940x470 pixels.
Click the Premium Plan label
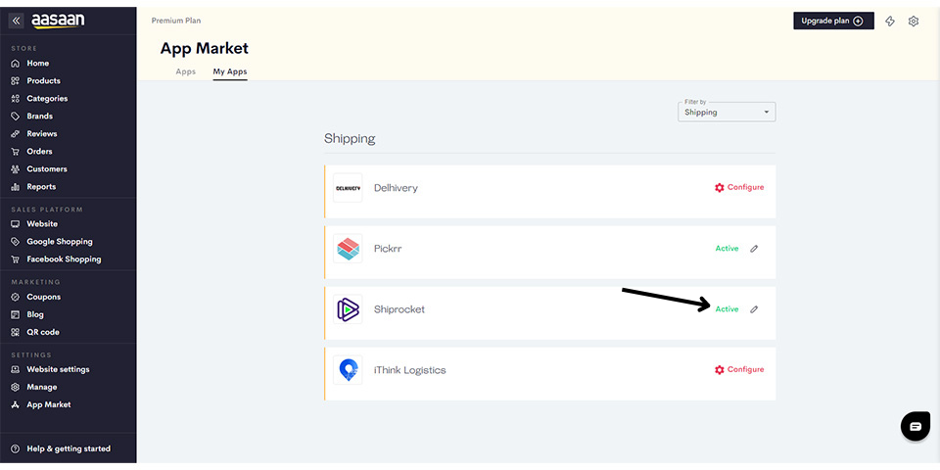pos(176,21)
